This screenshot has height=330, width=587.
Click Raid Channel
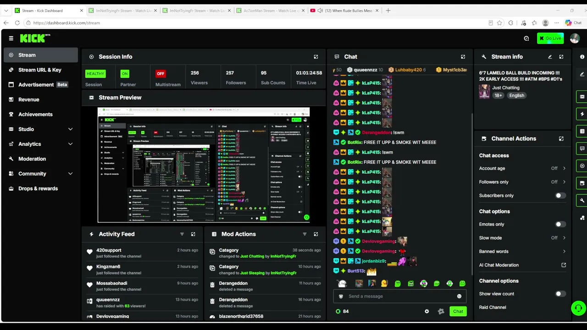(493, 307)
